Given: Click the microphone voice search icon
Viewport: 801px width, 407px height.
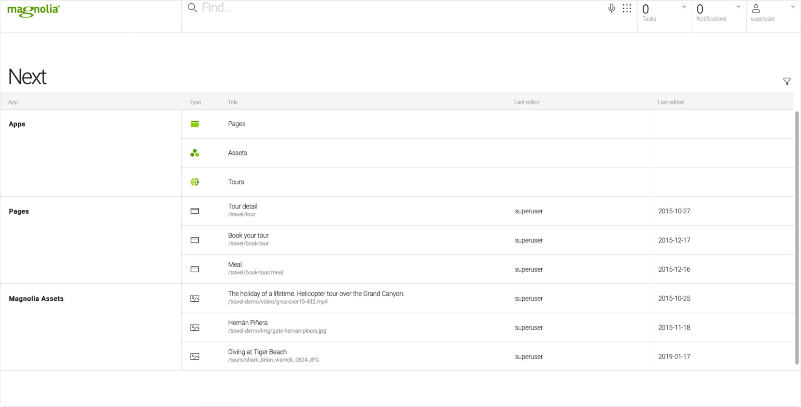Looking at the screenshot, I should (611, 8).
